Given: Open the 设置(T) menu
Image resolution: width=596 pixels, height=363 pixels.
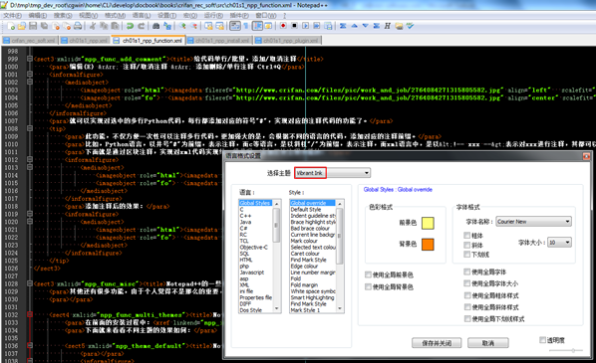Looking at the screenshot, I should pyautogui.click(x=166, y=16).
